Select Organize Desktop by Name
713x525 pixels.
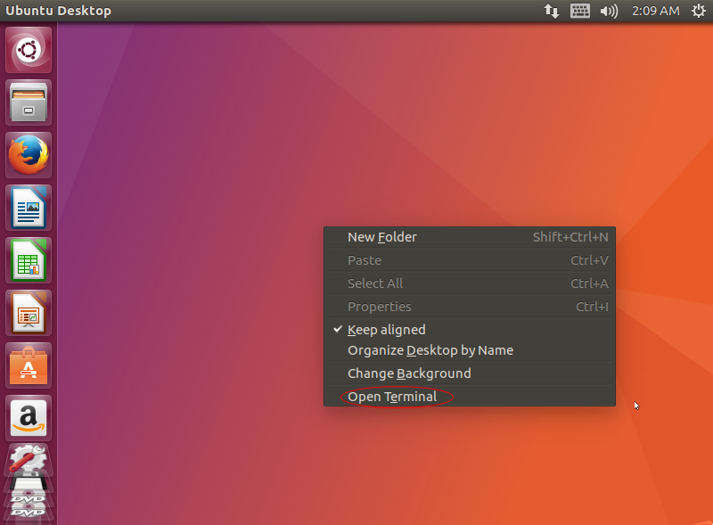470,350
